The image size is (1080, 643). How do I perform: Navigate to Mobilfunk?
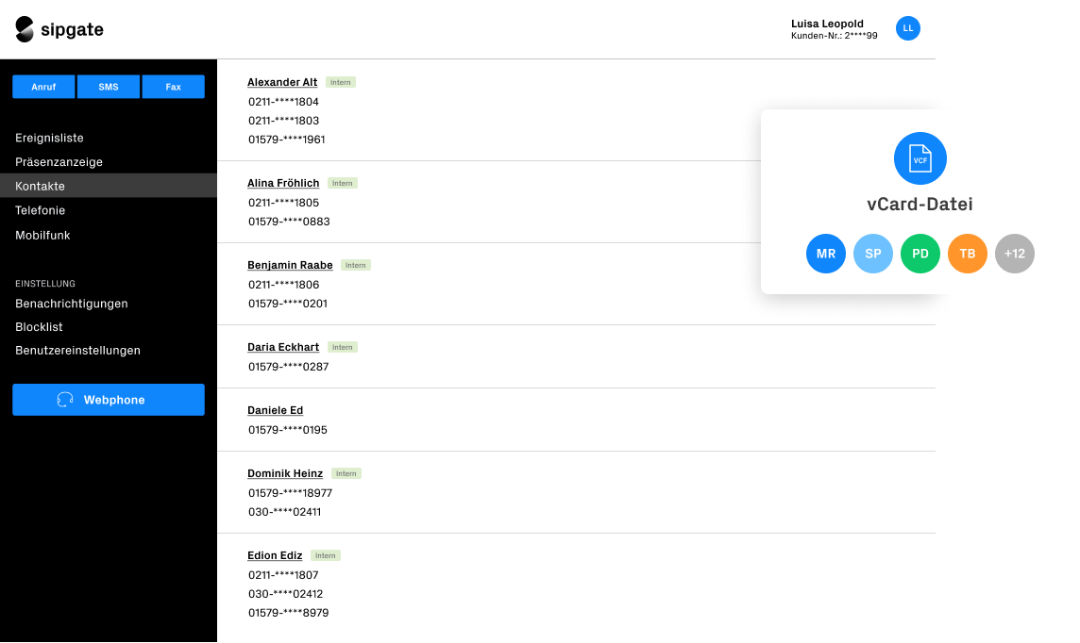point(42,235)
